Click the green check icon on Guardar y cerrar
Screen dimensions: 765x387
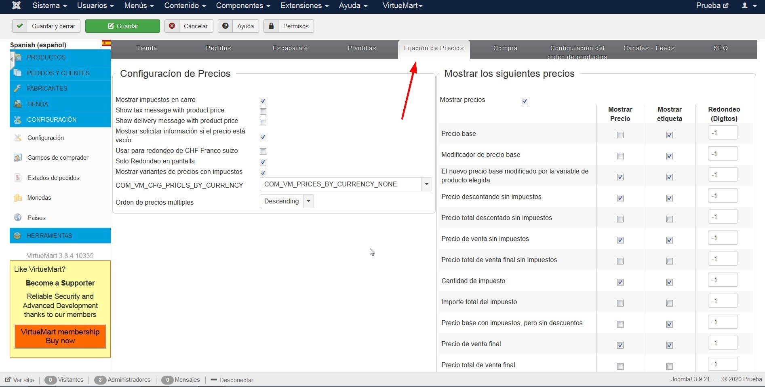(20, 26)
